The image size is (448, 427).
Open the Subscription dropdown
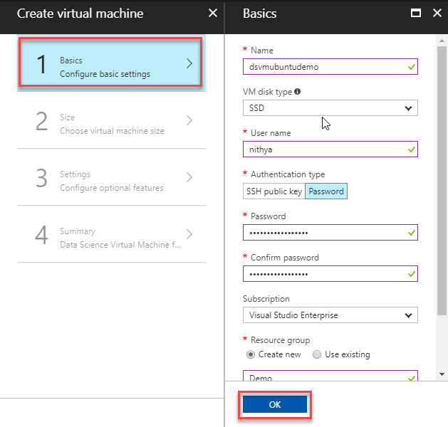point(330,315)
